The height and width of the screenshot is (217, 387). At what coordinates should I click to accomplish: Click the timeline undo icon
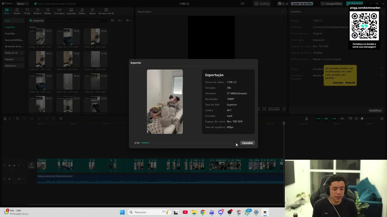click(x=17, y=119)
